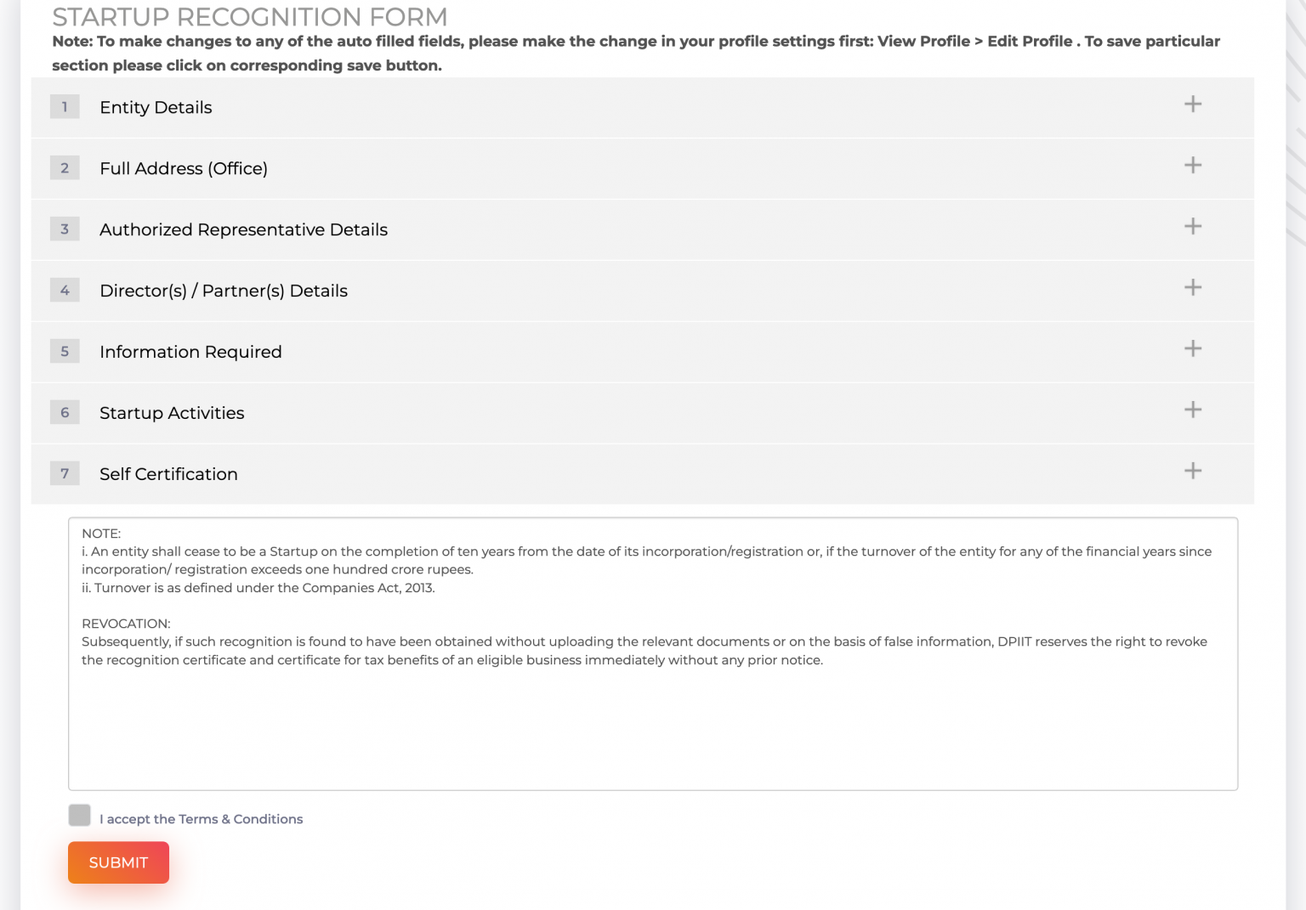Click plus icon next to Information Required
Screen dimensions: 1306x910
1193,349
